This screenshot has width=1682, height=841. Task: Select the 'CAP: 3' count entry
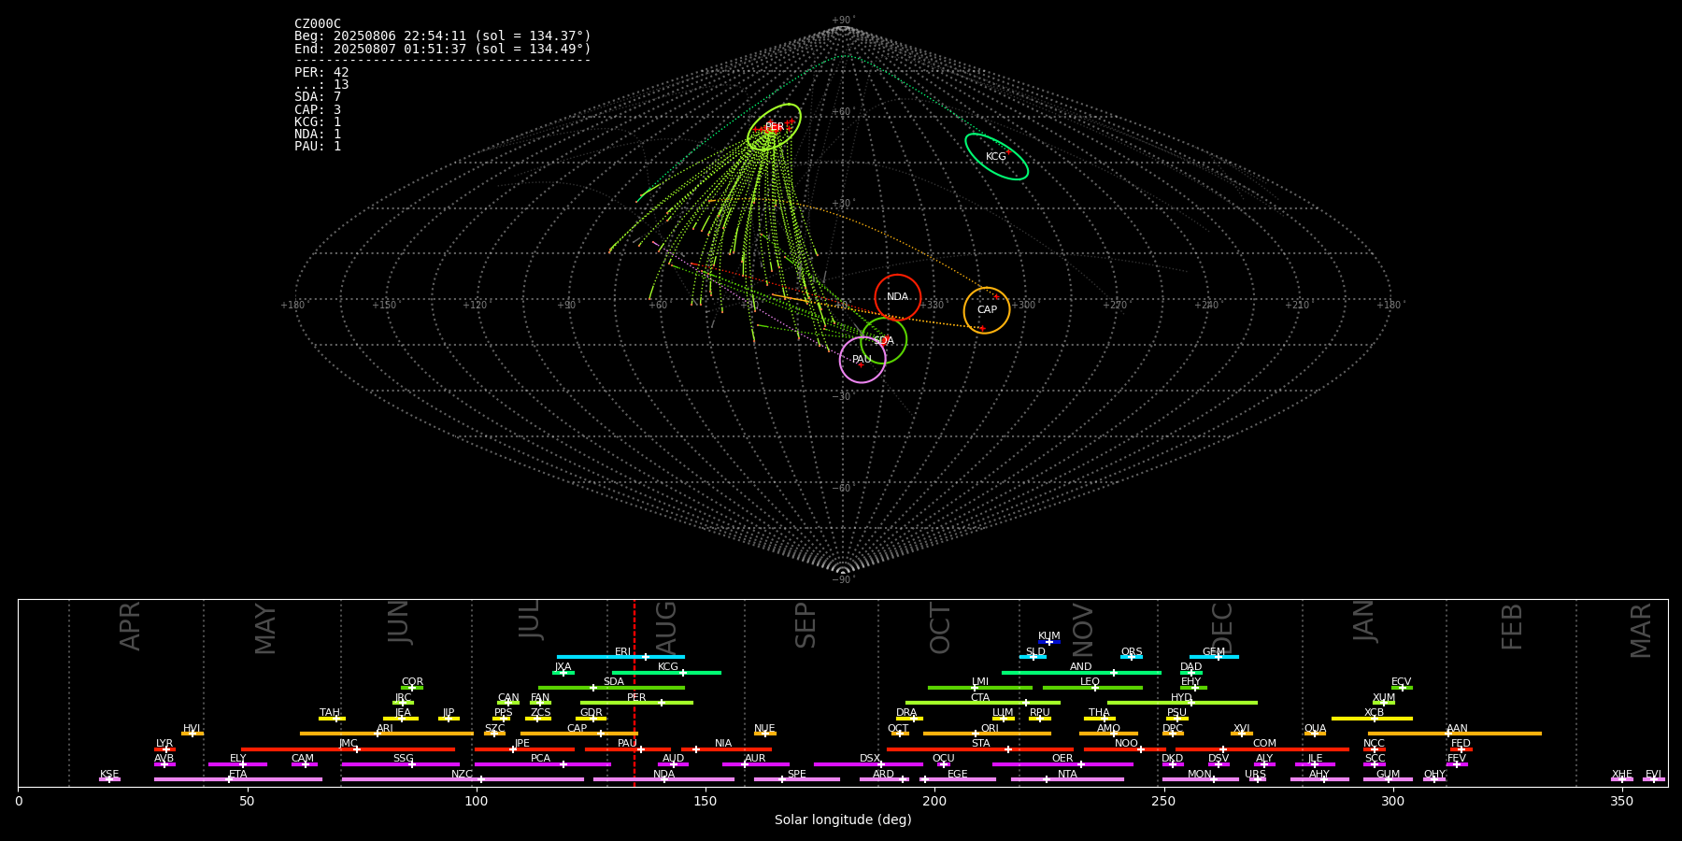click(318, 109)
